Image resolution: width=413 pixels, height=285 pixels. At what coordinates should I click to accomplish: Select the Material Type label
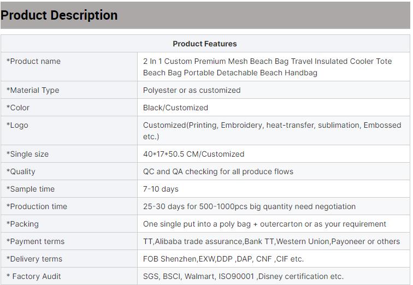point(33,90)
